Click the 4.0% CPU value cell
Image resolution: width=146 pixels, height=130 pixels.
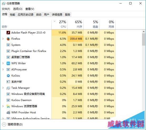point(60,45)
